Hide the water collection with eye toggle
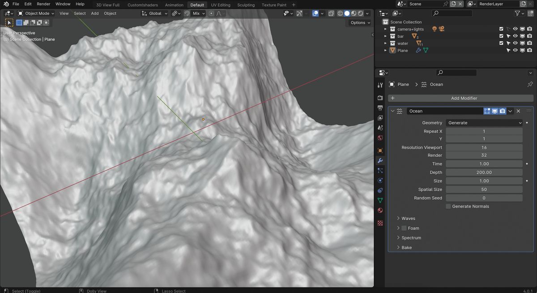The width and height of the screenshot is (537, 293). [515, 43]
